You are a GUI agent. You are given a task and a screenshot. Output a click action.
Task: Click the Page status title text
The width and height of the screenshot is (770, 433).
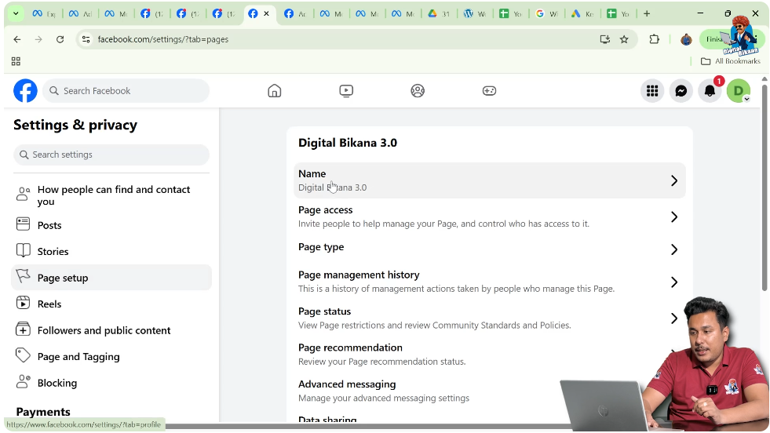pyautogui.click(x=325, y=311)
